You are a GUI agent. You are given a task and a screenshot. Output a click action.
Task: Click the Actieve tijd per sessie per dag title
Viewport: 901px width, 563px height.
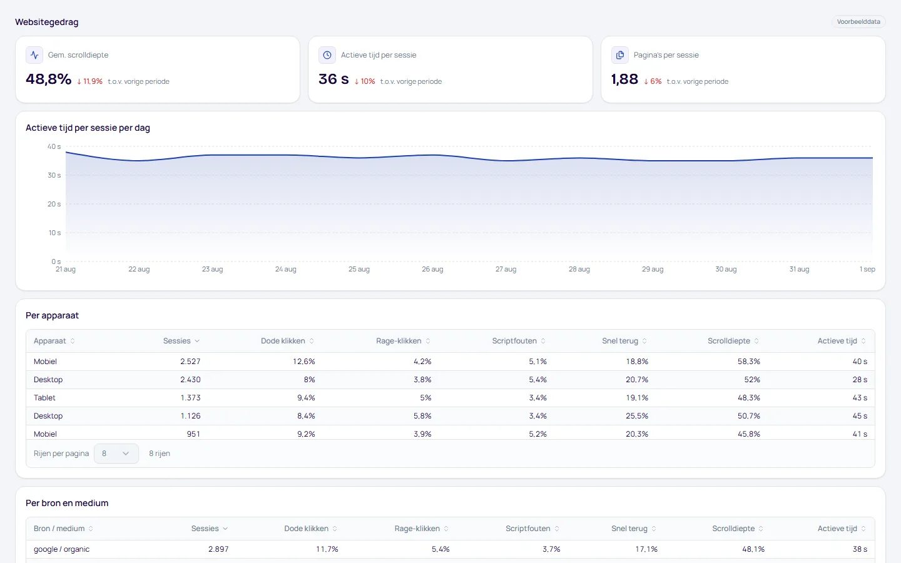pos(88,128)
